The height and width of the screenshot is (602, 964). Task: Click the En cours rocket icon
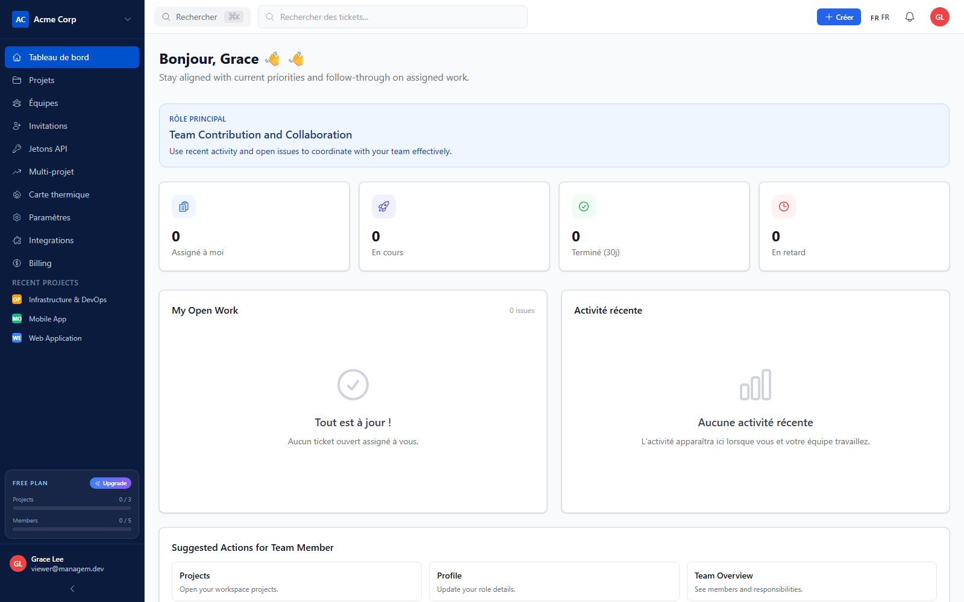coord(384,206)
